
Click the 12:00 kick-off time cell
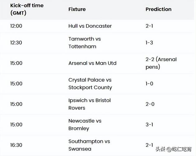tap(16, 26)
